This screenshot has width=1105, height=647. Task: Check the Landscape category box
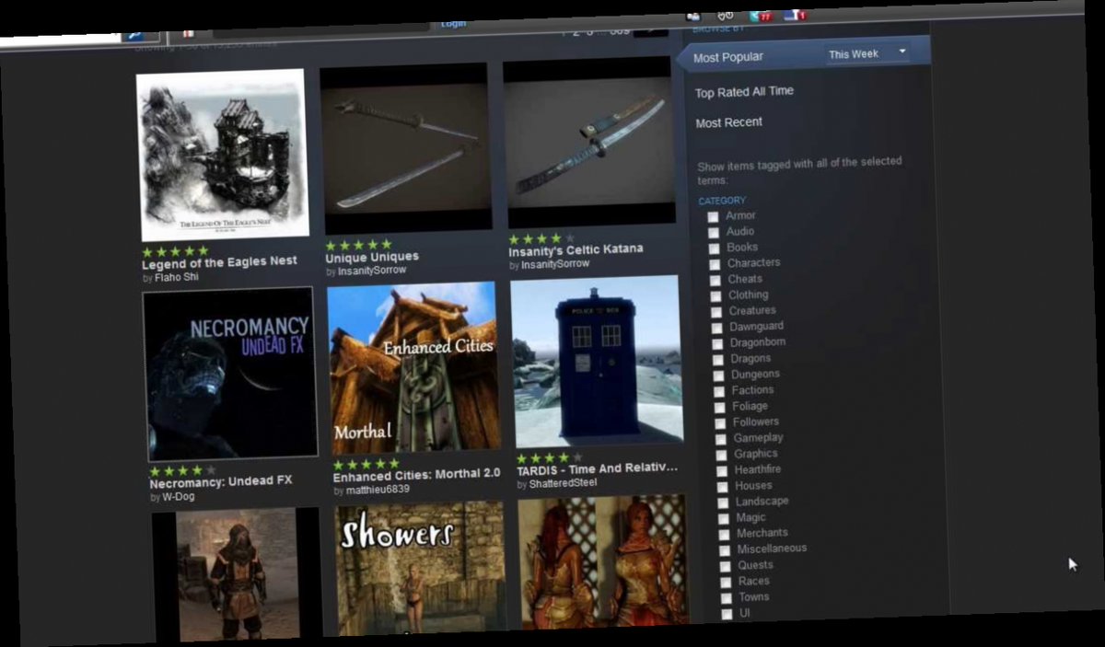[724, 503]
